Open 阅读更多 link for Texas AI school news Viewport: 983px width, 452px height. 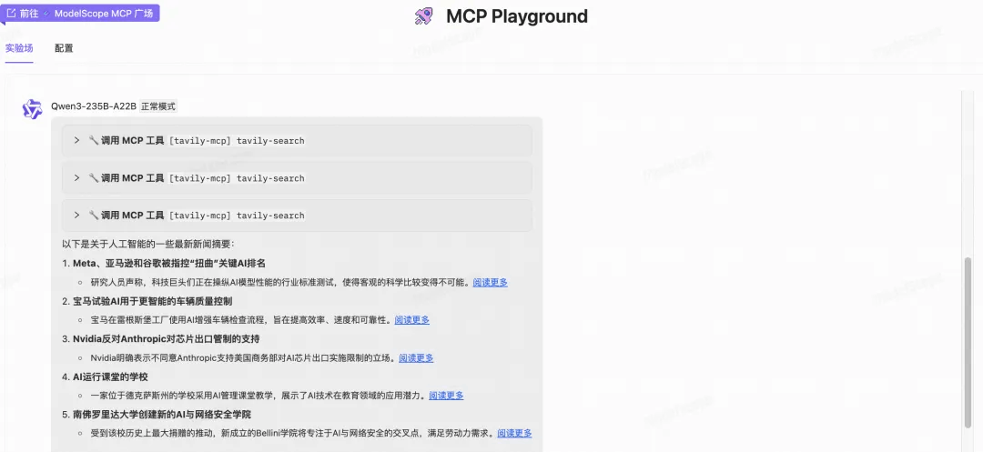pos(446,396)
